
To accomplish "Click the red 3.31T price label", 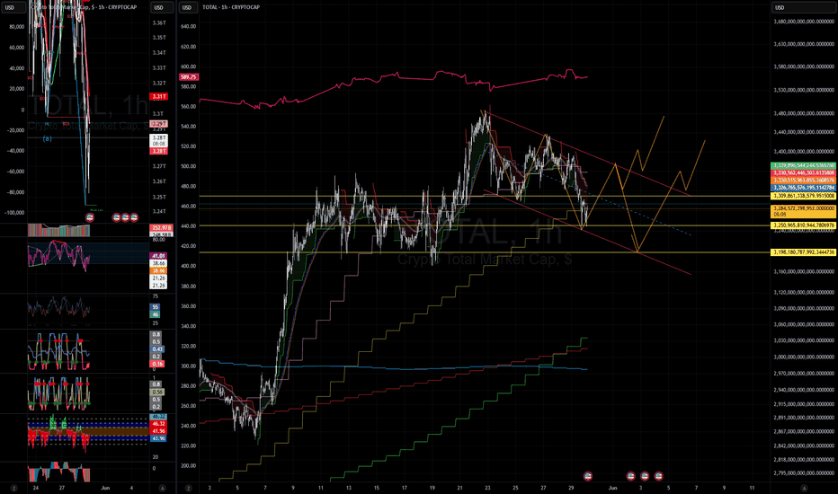I will pos(159,97).
